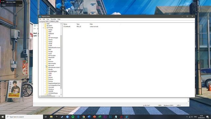
Task: Show hidden system tray icons
Action: (x=187, y=117)
